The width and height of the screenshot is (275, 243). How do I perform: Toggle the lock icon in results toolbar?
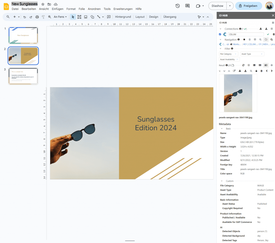coord(256,71)
